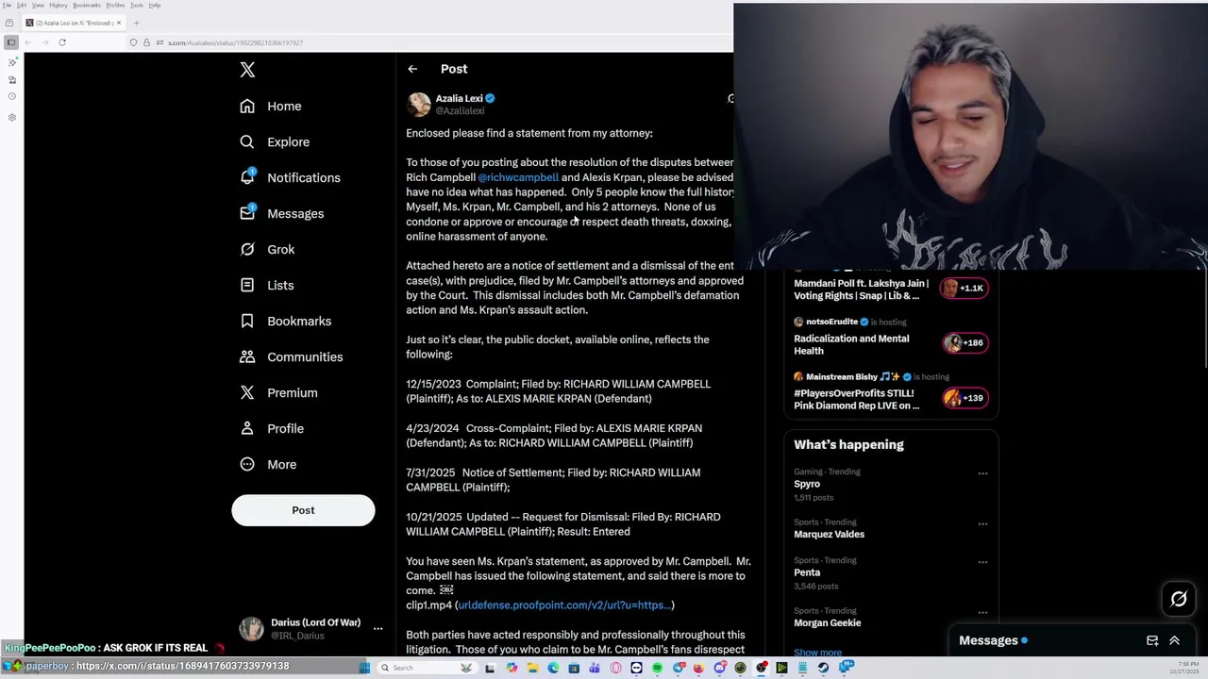Open Grok from the sidebar
The image size is (1208, 679).
267,250
